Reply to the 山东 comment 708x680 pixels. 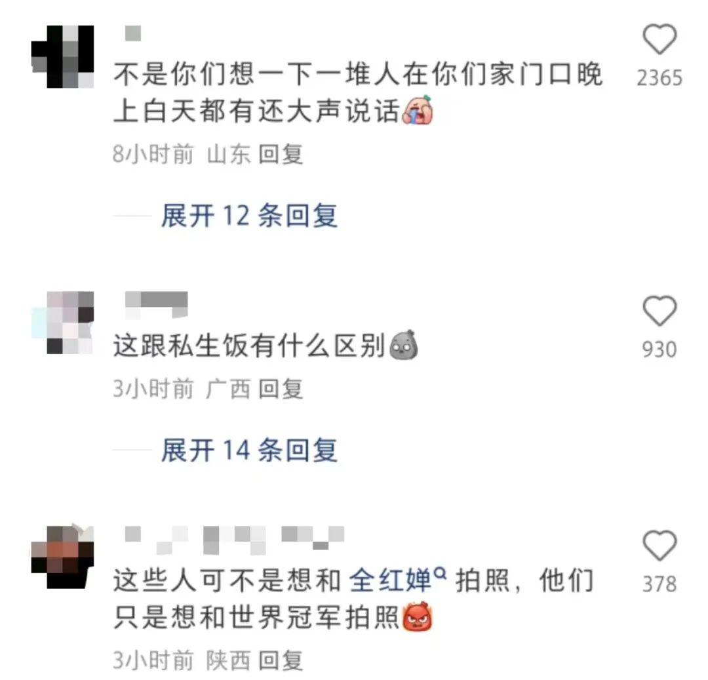(x=281, y=154)
